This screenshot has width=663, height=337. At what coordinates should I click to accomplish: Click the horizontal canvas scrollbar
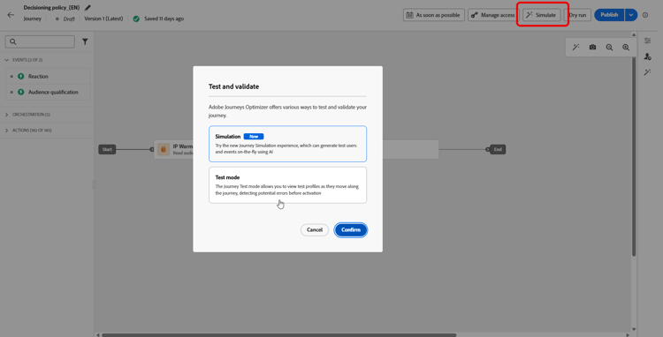279,335
